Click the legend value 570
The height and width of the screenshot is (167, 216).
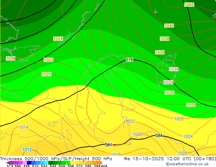click(79, 166)
